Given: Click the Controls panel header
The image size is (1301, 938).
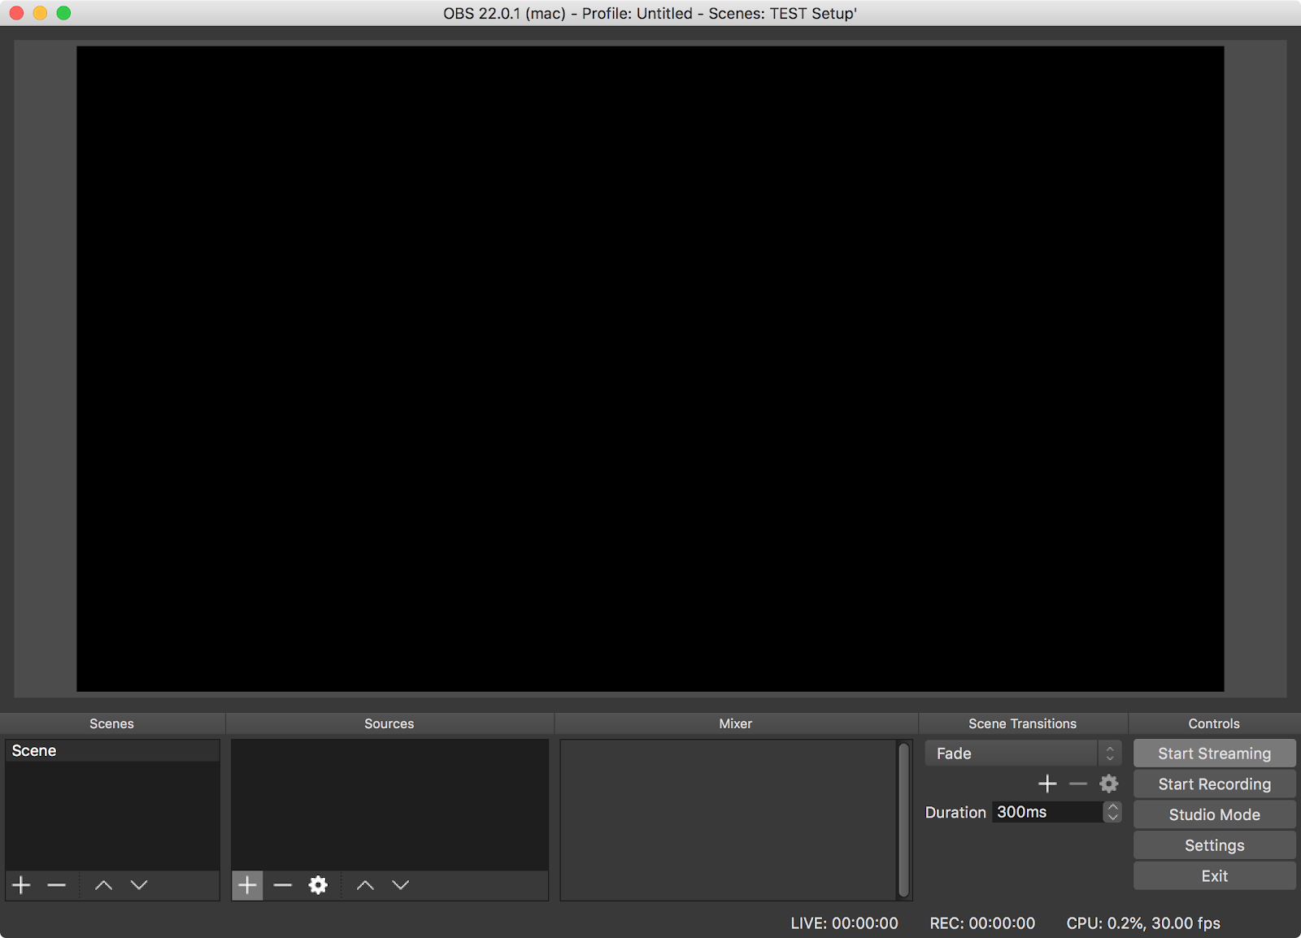Looking at the screenshot, I should click(x=1214, y=723).
